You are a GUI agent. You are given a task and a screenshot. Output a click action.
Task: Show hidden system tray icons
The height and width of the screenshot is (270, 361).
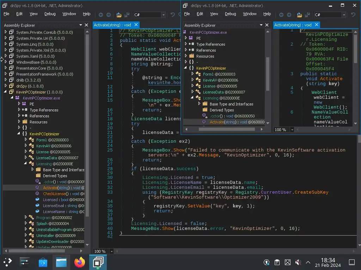pyautogui.click(x=308, y=262)
